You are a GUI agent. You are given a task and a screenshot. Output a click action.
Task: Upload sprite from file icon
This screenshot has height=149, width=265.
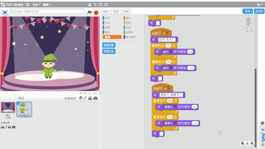pos(90,98)
